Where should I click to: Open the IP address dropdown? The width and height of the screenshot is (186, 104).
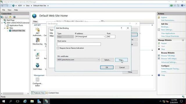click(x=104, y=37)
